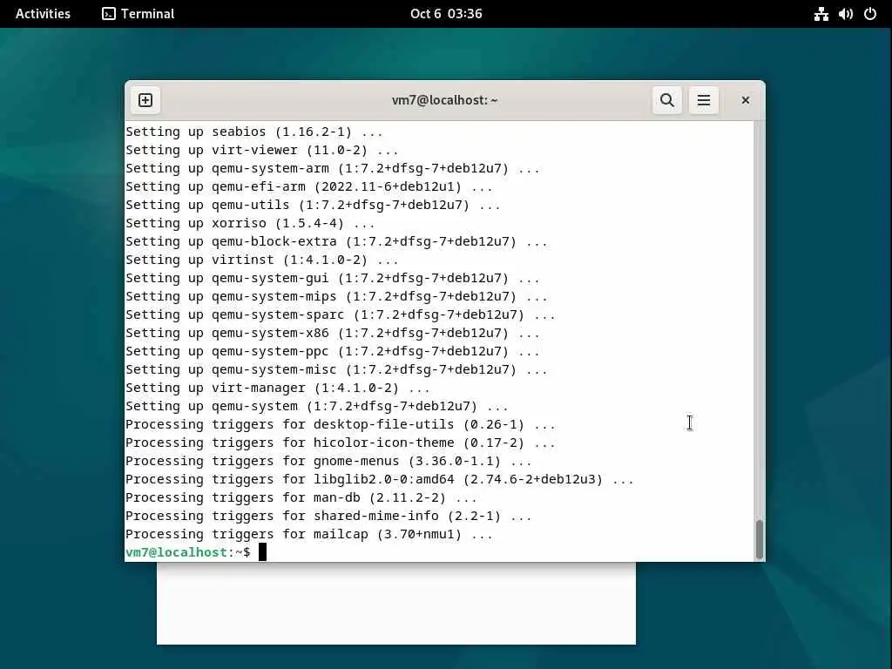Open the terminal hamburger menu

pyautogui.click(x=704, y=100)
